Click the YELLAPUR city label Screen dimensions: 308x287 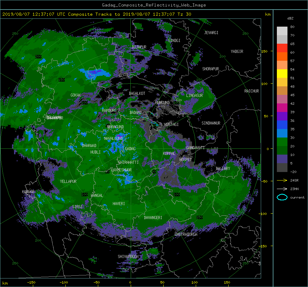[68, 182]
